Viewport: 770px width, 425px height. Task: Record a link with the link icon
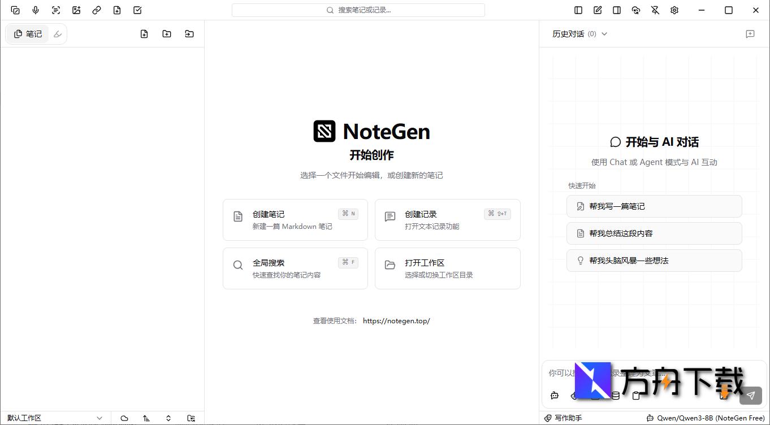point(97,10)
